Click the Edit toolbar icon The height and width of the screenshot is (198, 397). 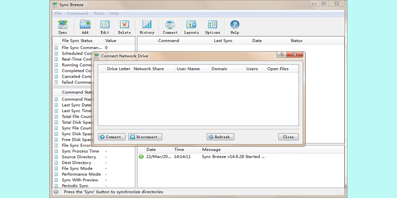[x=105, y=27]
